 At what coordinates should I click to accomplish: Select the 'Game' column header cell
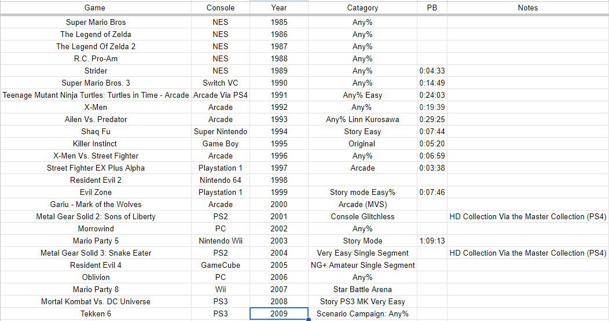[96, 8]
